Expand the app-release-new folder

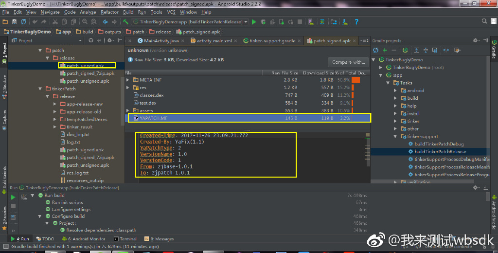pyautogui.click(x=55, y=104)
